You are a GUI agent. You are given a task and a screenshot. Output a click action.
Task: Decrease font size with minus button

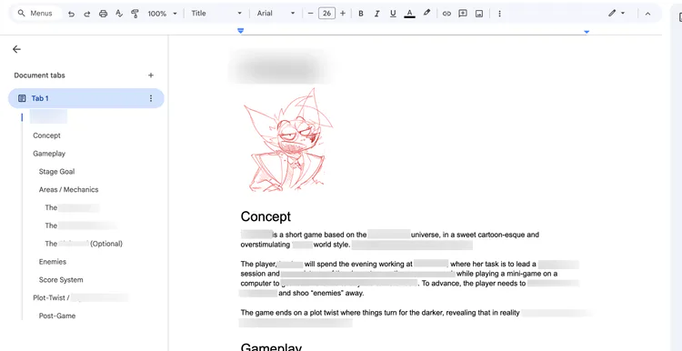pyautogui.click(x=310, y=14)
